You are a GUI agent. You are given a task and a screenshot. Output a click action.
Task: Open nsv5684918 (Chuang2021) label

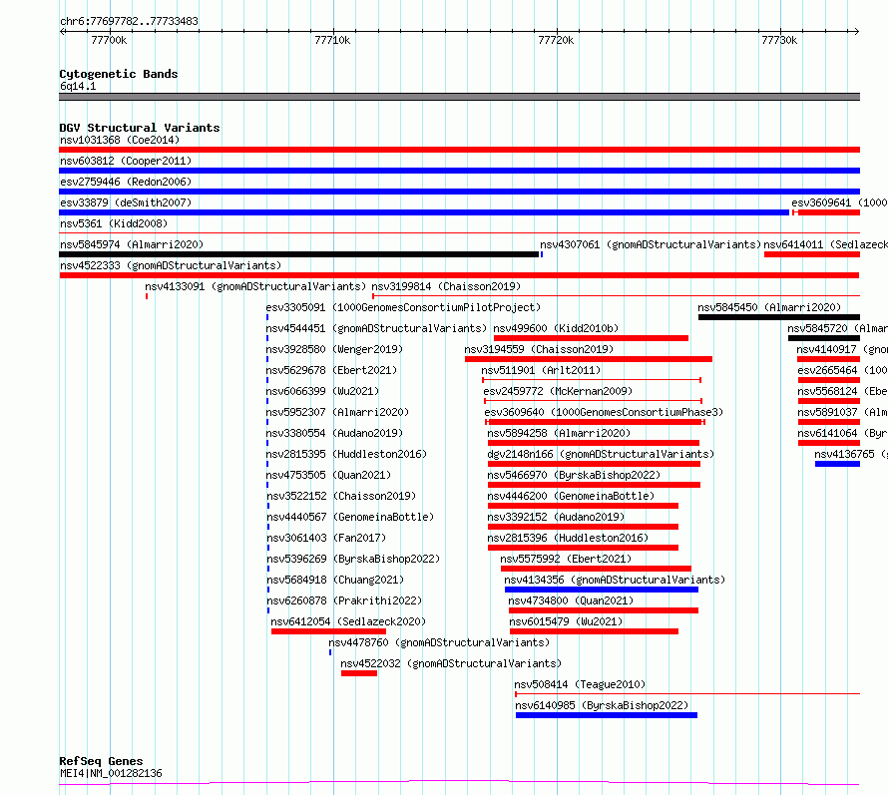click(x=335, y=580)
